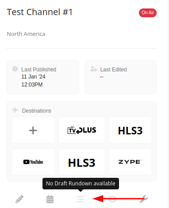Click the red On Air badge
The height and width of the screenshot is (208, 169).
[x=148, y=13]
